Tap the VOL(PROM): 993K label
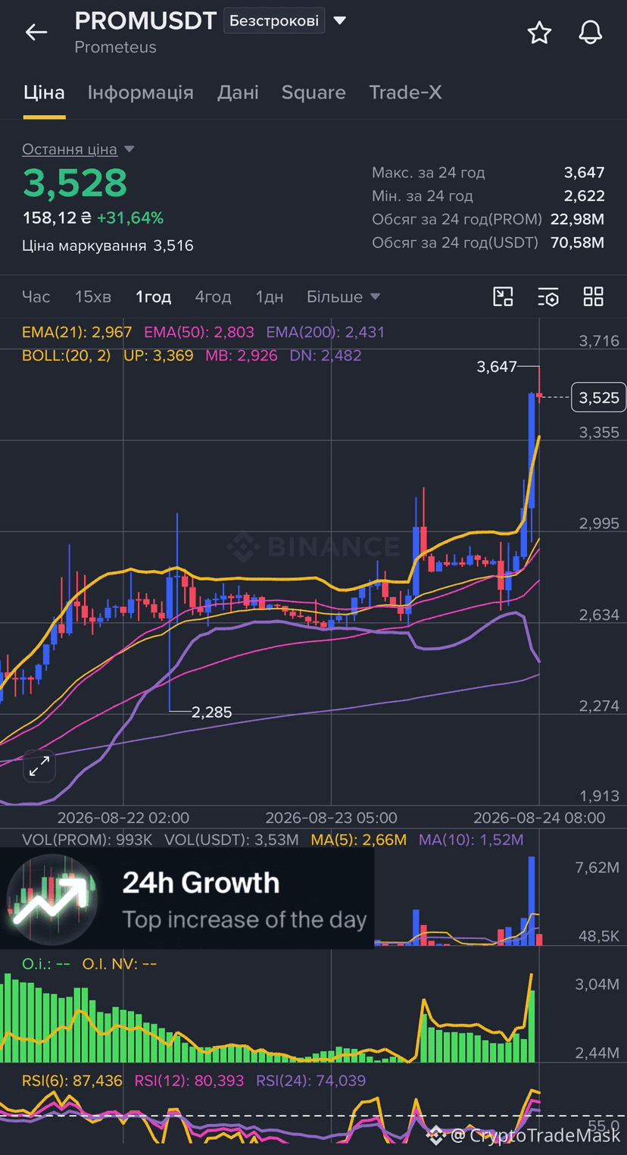This screenshot has width=627, height=1155. pos(87,840)
